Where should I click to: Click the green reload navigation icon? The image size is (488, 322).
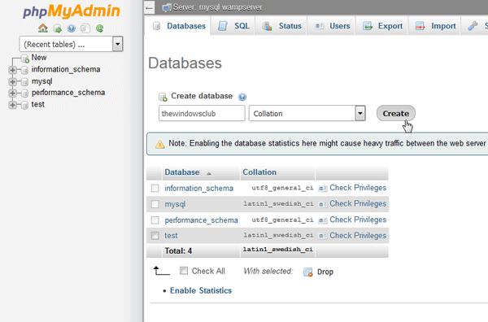[x=99, y=28]
